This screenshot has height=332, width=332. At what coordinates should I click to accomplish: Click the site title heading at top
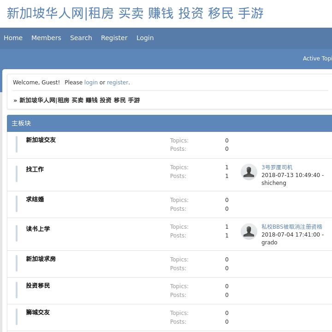(135, 13)
